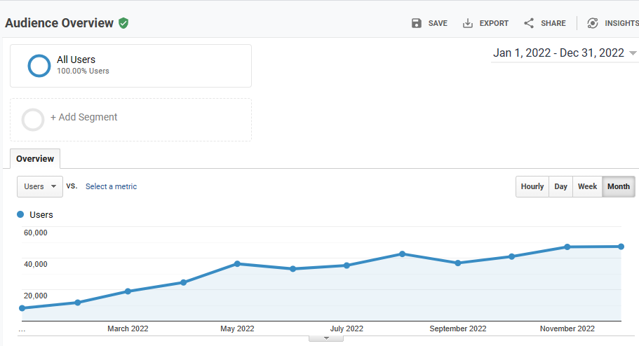Image resolution: width=639 pixels, height=346 pixels.
Task: Open the Users metric dropdown
Action: pyautogui.click(x=40, y=186)
